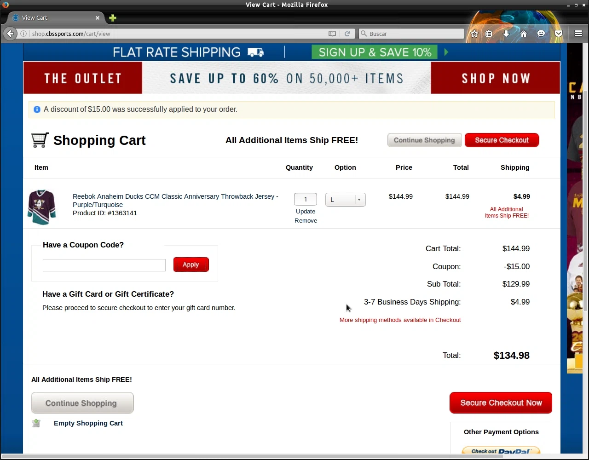Save to Pocket icon

point(559,34)
